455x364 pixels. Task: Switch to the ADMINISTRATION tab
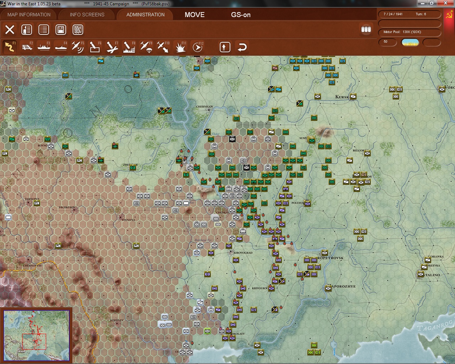[144, 15]
